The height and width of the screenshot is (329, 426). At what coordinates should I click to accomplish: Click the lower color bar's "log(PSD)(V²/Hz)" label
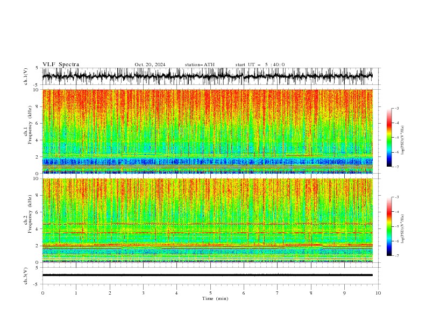click(x=402, y=228)
